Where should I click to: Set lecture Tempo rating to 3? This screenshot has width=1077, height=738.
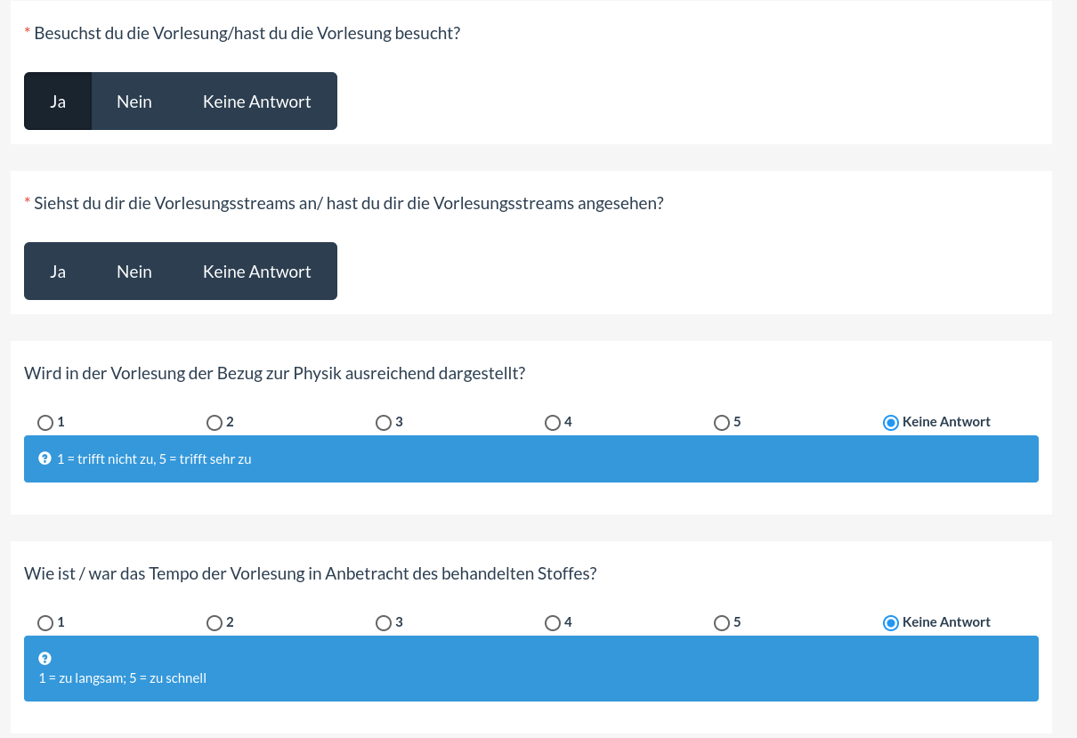pyautogui.click(x=384, y=623)
